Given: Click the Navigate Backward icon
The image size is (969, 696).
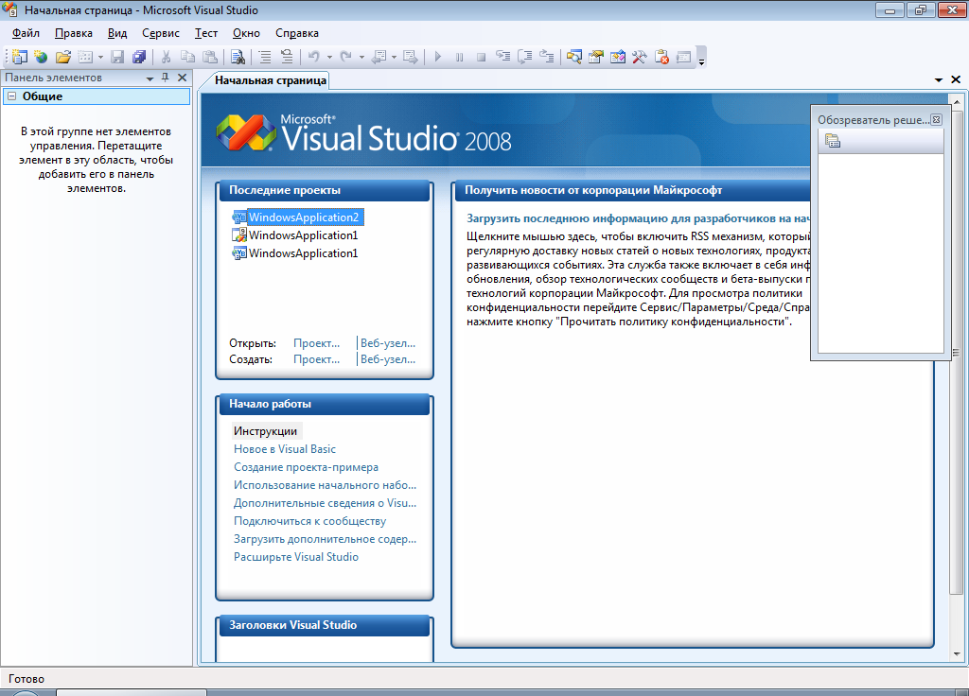Looking at the screenshot, I should pyautogui.click(x=379, y=57).
